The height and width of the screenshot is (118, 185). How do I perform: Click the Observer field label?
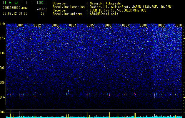click(60, 3)
